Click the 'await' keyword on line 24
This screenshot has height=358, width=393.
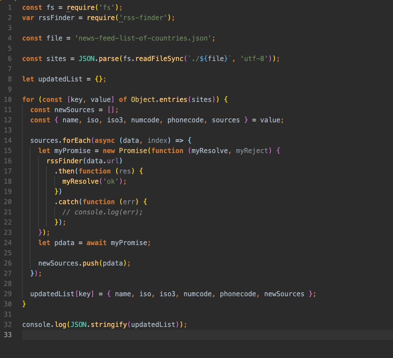click(97, 243)
